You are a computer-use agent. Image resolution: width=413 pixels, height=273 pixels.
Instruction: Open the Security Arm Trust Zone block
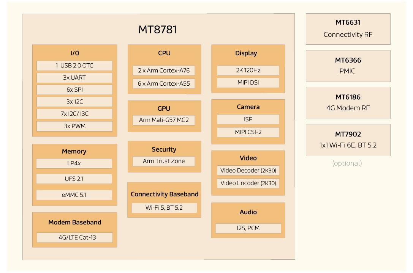(163, 161)
